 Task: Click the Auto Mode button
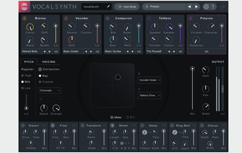127,6
